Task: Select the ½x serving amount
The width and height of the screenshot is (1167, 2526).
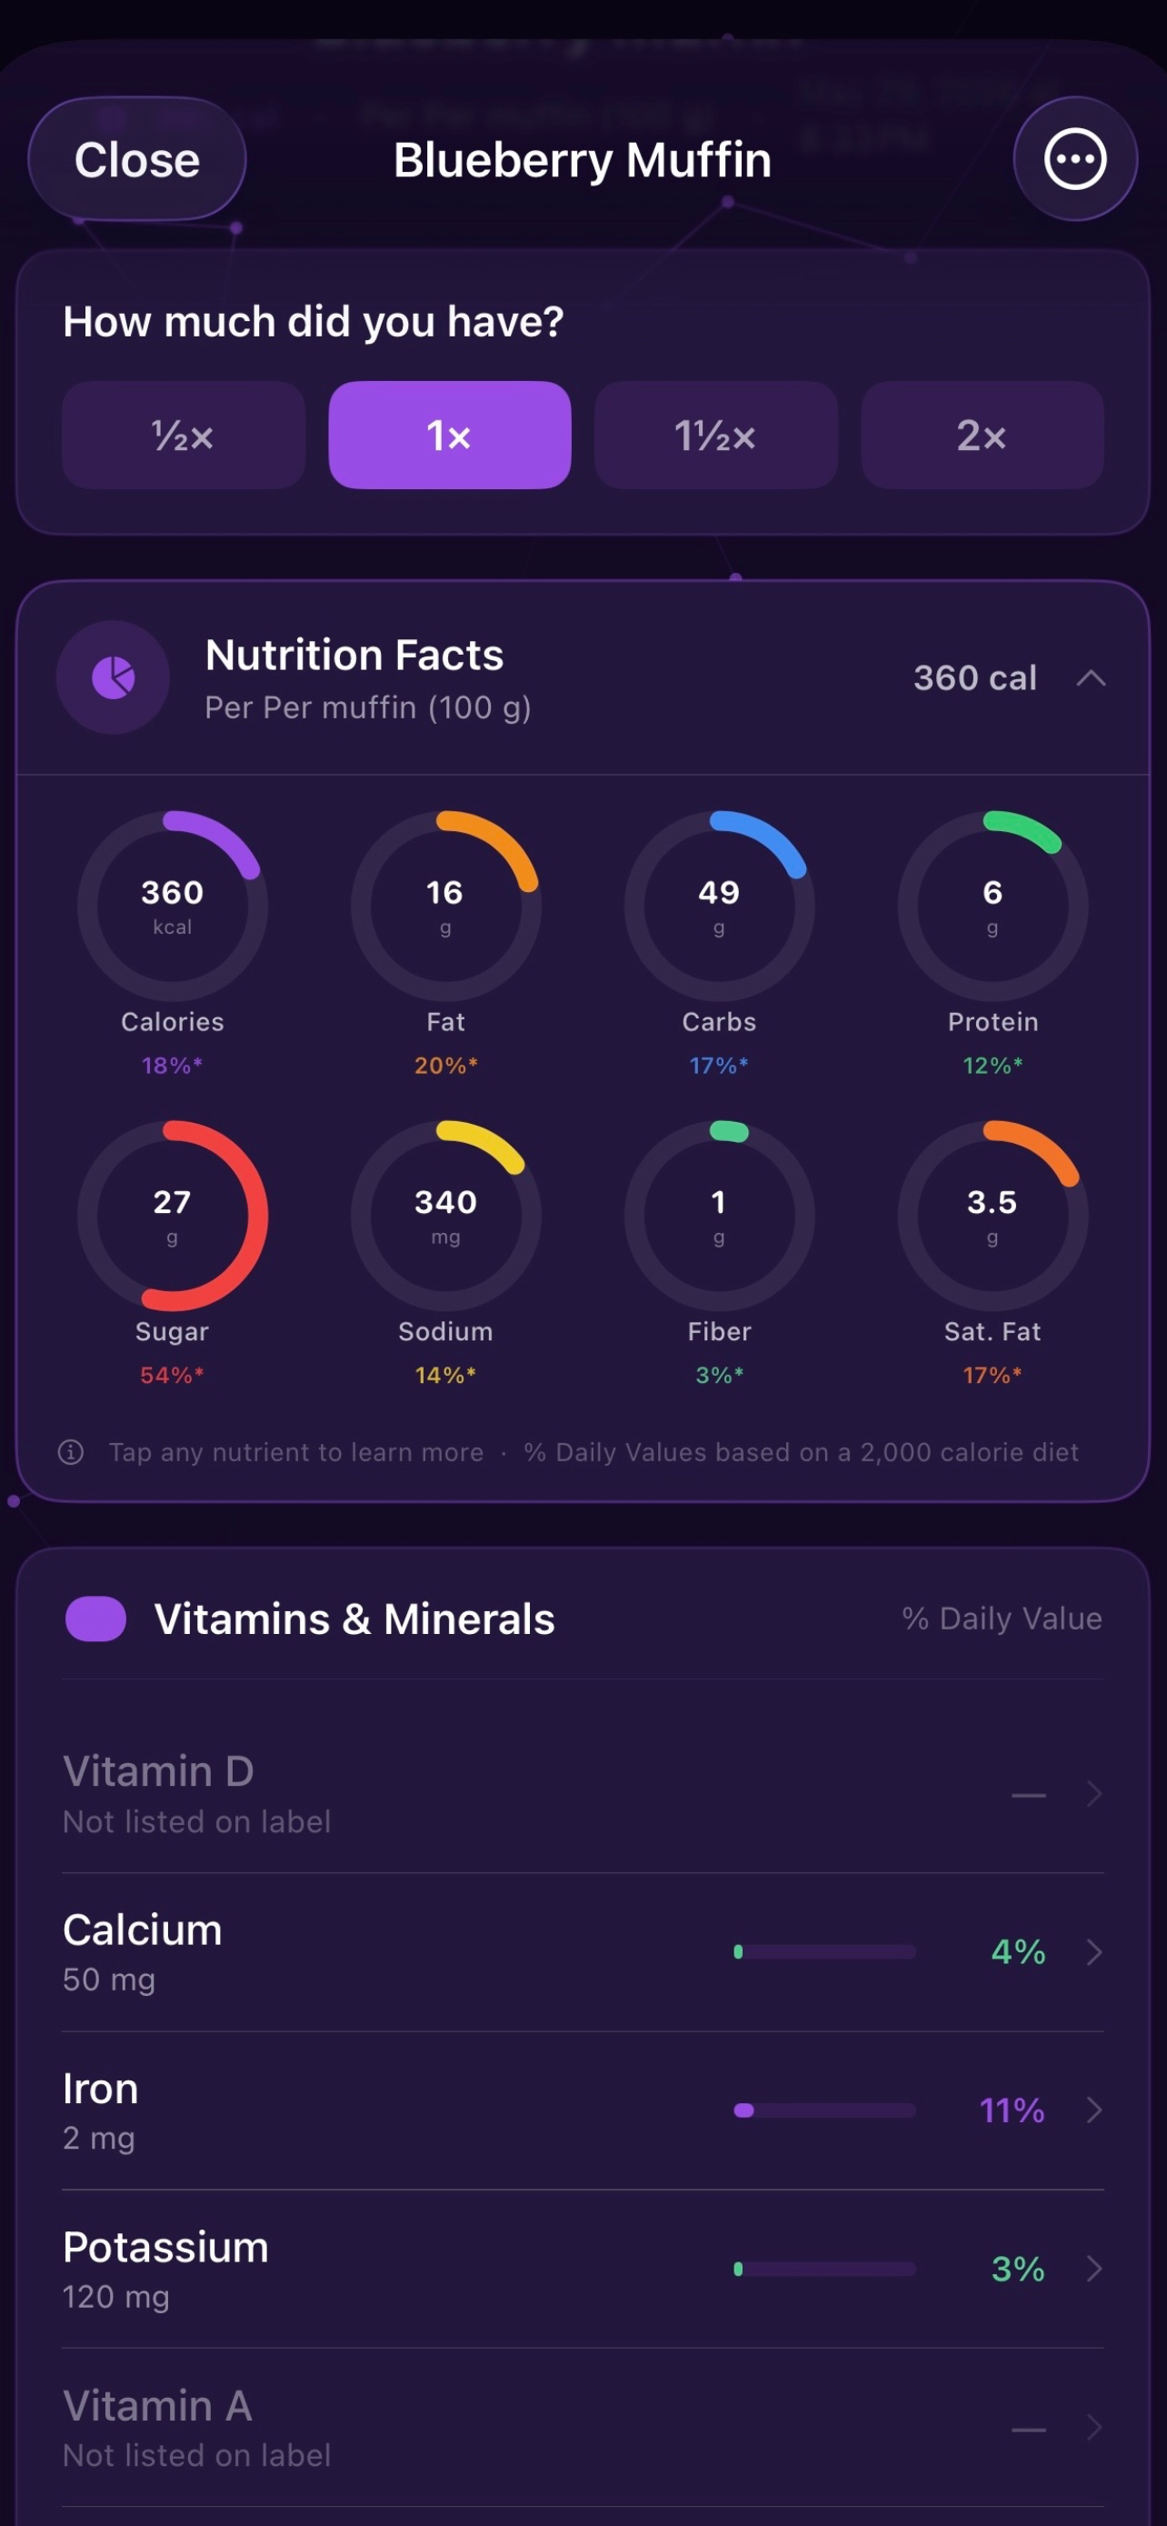Action: pos(184,435)
